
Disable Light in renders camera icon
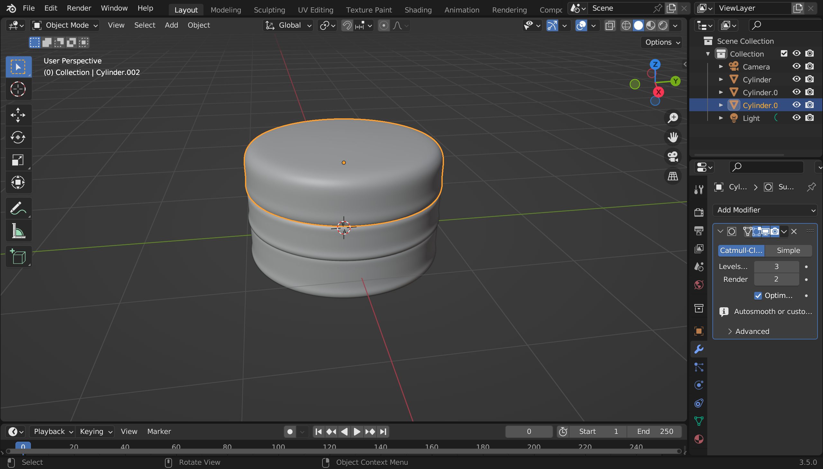click(809, 118)
